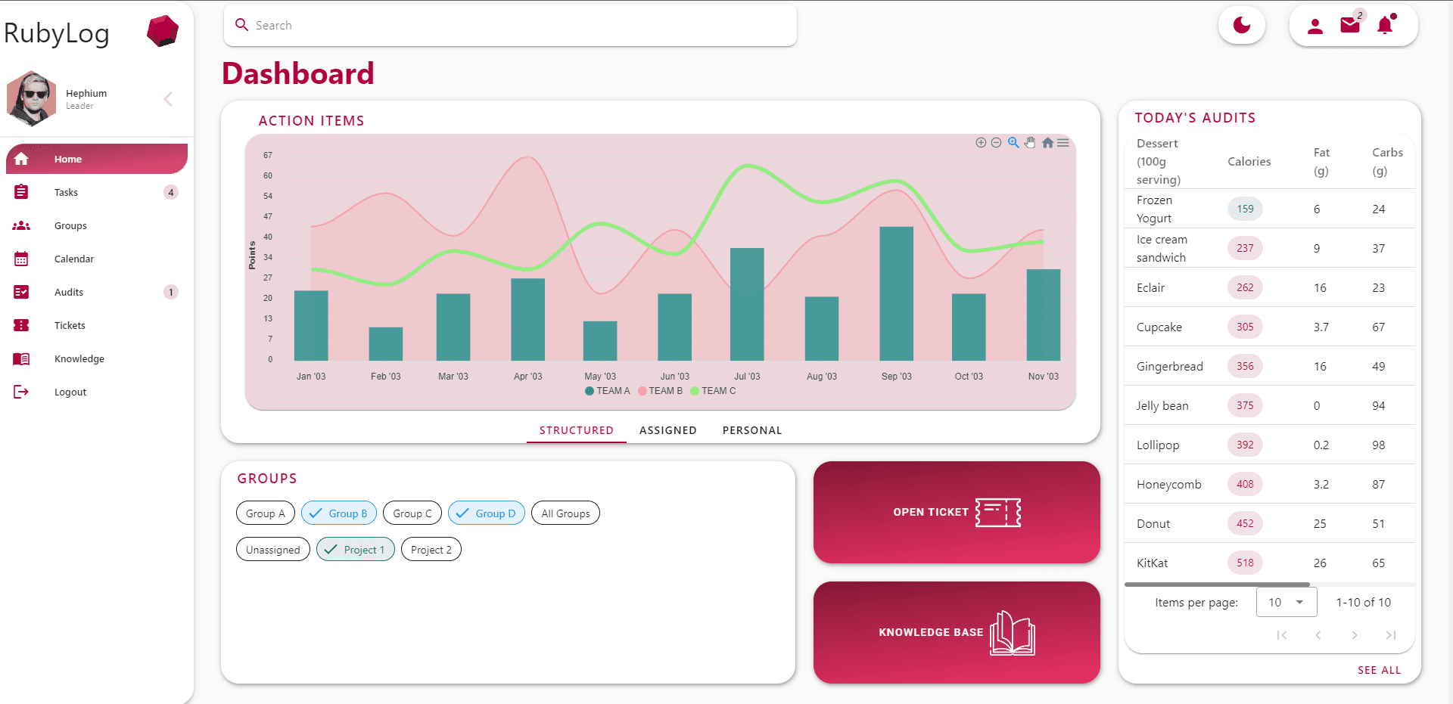Switch to the Personal tab
This screenshot has width=1453, height=704.
point(752,430)
